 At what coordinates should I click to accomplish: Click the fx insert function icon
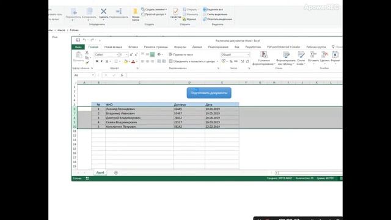[x=122, y=75]
